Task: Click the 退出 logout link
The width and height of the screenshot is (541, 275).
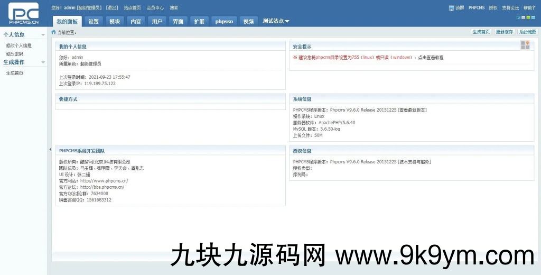Action: click(112, 8)
